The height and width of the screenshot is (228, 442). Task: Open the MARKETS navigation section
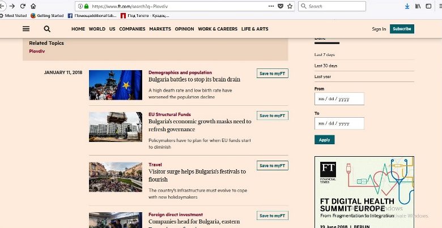[160, 29]
